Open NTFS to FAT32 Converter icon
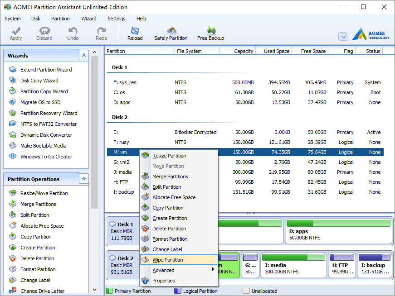 click(13, 124)
